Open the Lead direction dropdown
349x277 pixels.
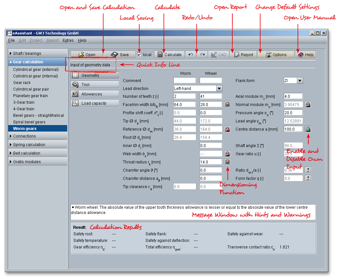pos(219,89)
